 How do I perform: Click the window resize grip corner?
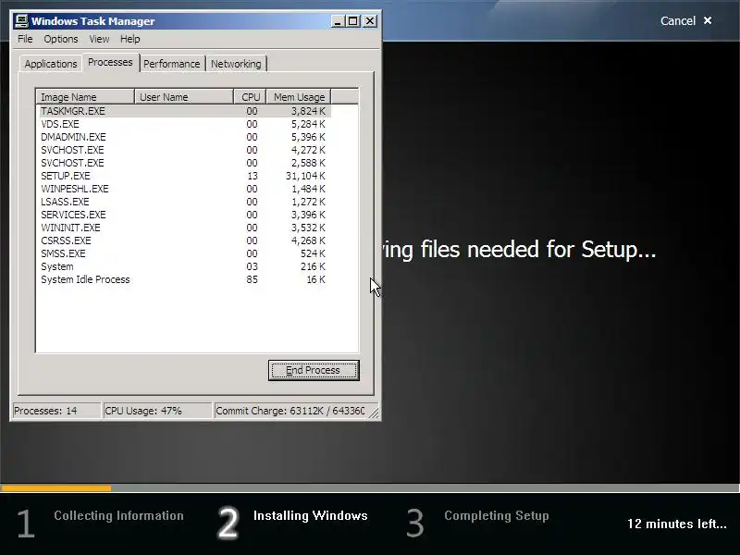(x=374, y=413)
